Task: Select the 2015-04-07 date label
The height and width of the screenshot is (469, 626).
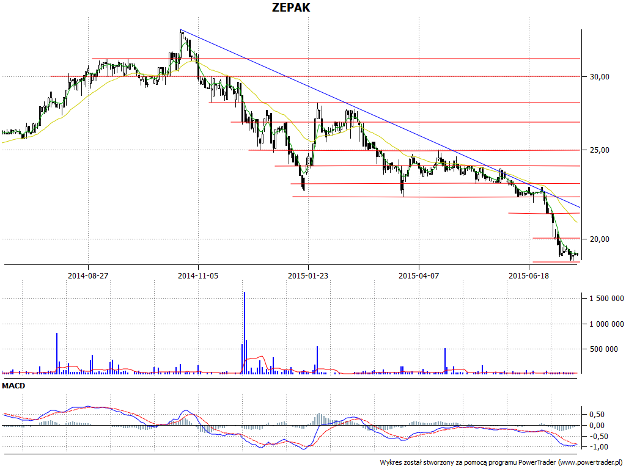Action: (419, 275)
